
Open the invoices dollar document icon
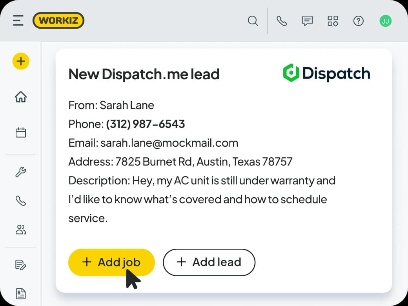coord(20,294)
